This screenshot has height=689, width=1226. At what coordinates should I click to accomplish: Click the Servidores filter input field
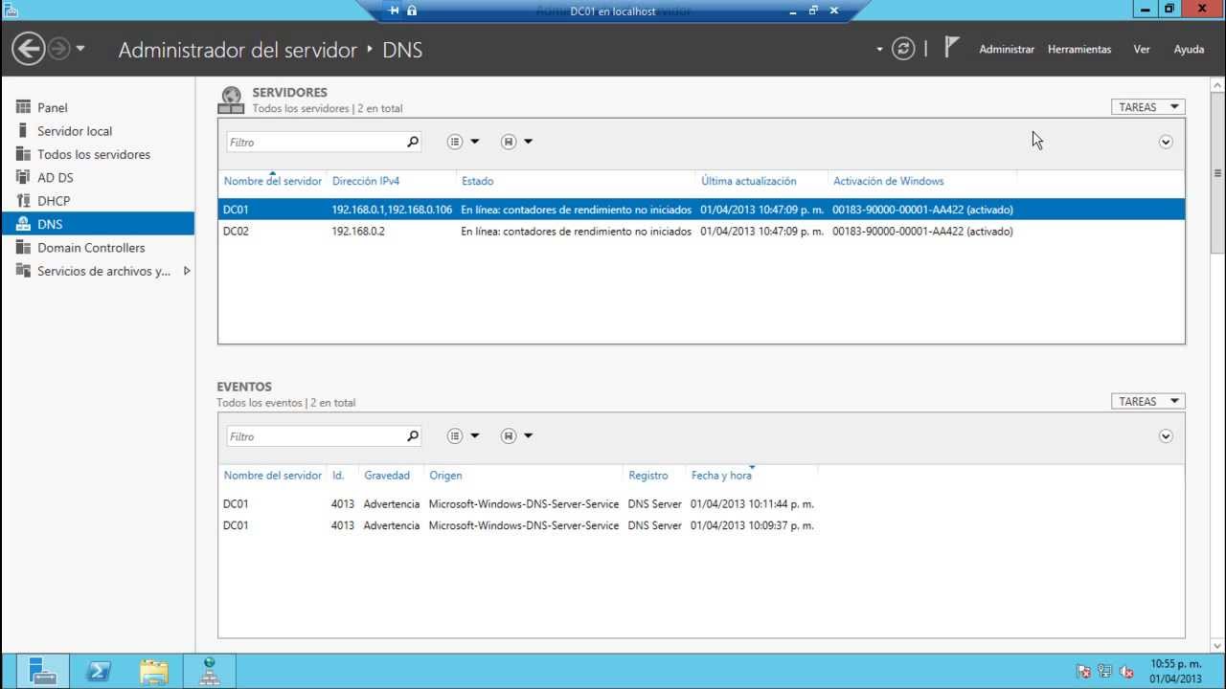pos(315,142)
